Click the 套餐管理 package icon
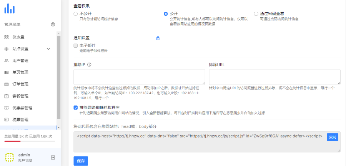346x166 pixels. (7, 96)
